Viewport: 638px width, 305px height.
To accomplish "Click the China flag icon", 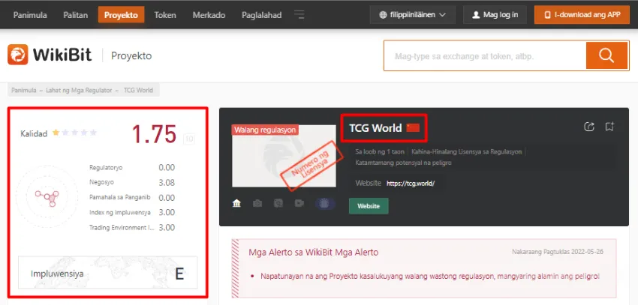I will tap(413, 128).
